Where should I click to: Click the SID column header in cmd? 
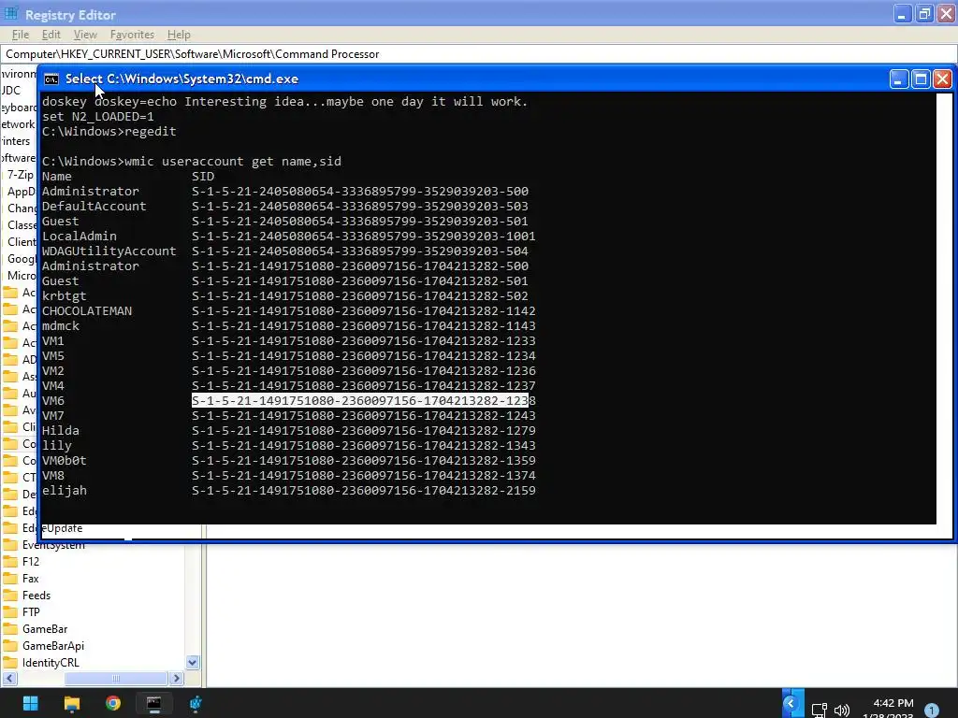point(203,177)
